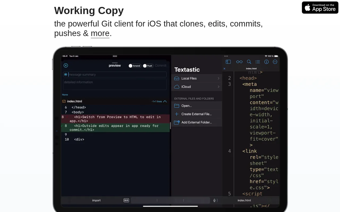Show file info with the info icon
This screenshot has height=212, width=340.
266,62
